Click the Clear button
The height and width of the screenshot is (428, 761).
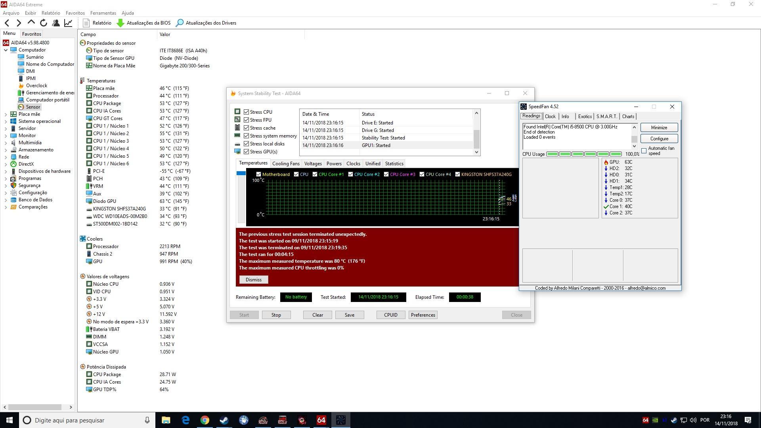pyautogui.click(x=317, y=315)
